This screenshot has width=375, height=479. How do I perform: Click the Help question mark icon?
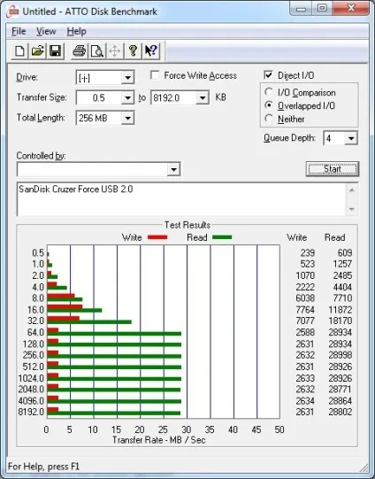pyautogui.click(x=133, y=50)
